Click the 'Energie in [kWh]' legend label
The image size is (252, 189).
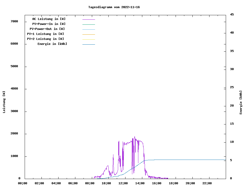pos(52,44)
